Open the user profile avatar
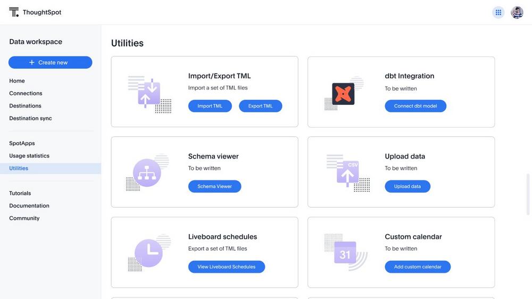 click(517, 12)
